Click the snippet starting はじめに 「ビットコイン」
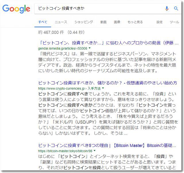The height and width of the screenshot is (173, 184). [107, 162]
